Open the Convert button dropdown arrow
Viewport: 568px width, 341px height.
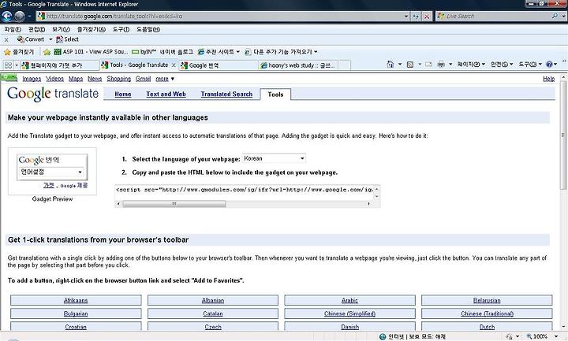[50, 39]
